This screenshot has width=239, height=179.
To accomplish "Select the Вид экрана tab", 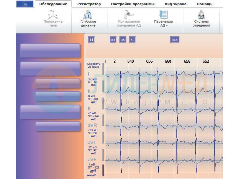I will pos(175,4).
